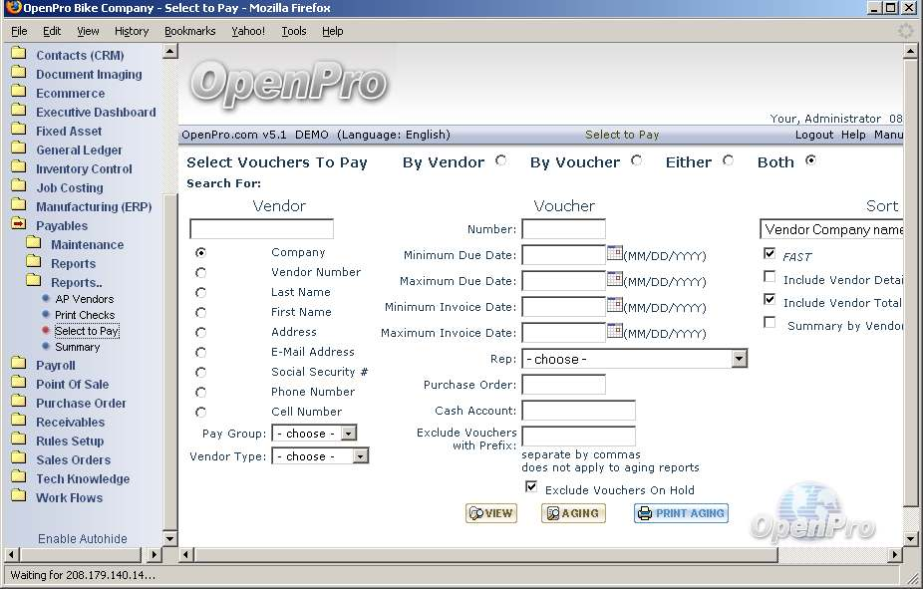
Task: Click the Fixed Asset folder icon
Action: (19, 129)
